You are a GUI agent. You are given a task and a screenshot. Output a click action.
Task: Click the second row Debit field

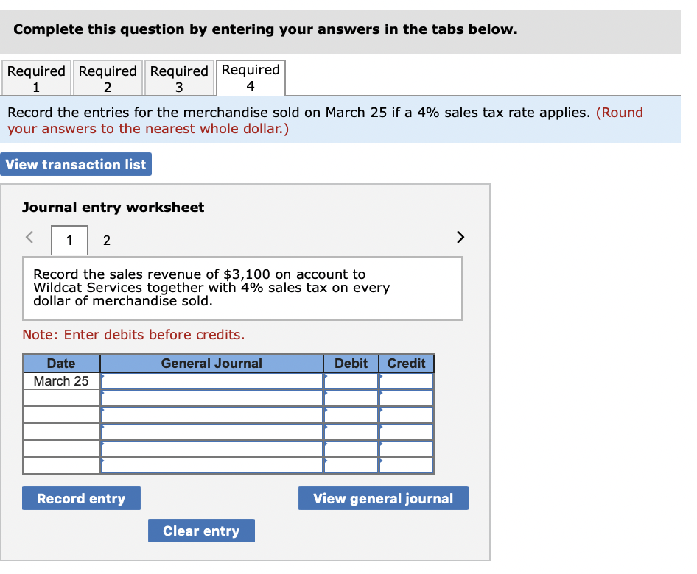351,397
